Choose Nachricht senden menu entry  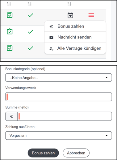(x=75, y=37)
